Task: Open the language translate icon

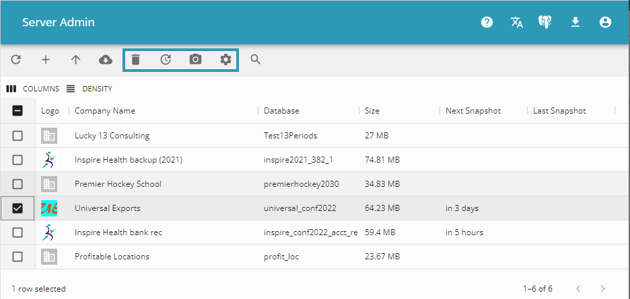Action: point(516,22)
